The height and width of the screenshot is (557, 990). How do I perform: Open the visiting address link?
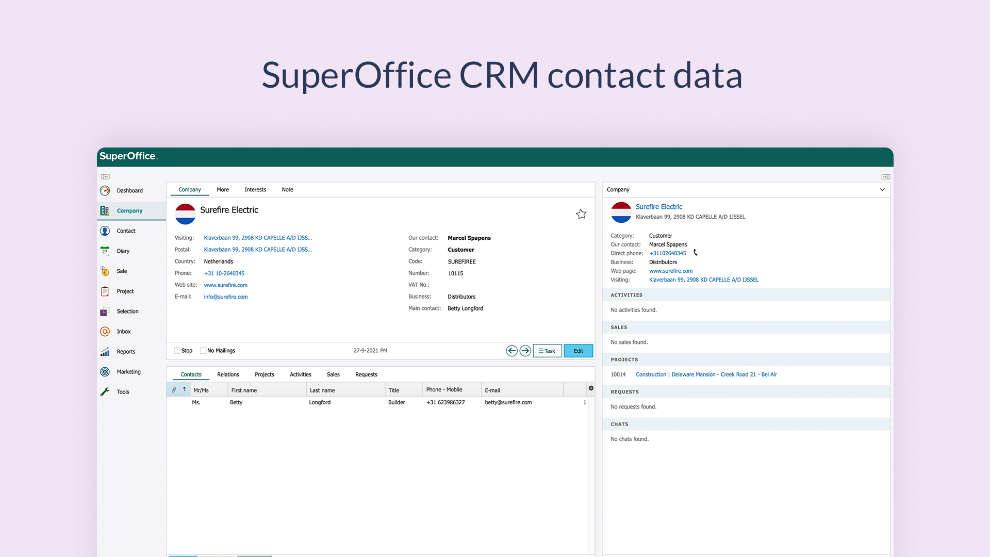[x=258, y=238]
